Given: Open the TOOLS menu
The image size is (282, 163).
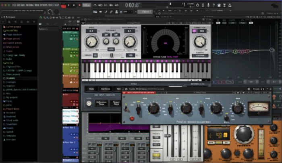Looking at the screenshot, I should tap(51, 5).
